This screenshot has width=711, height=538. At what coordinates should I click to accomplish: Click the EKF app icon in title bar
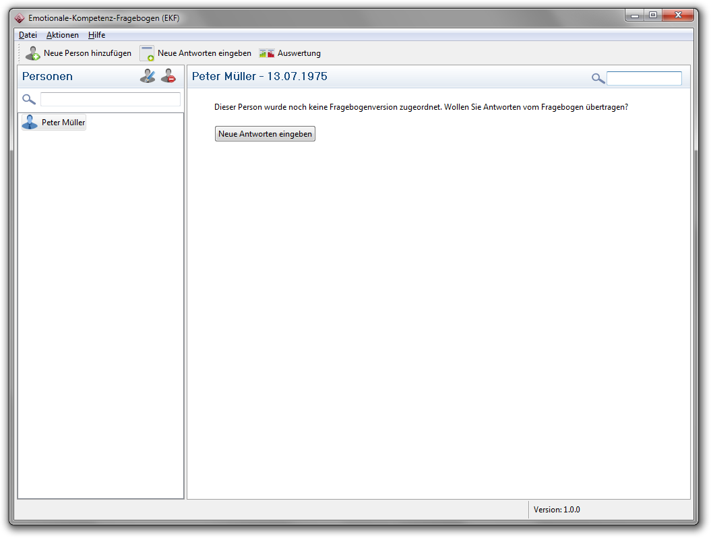coord(19,18)
